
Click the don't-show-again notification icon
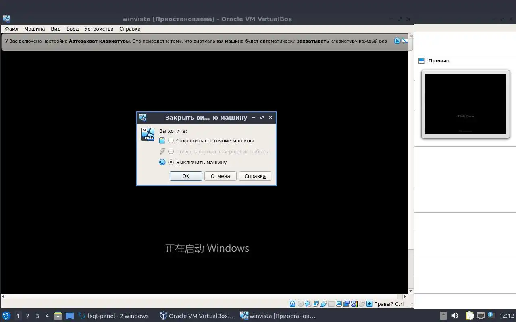pos(405,41)
